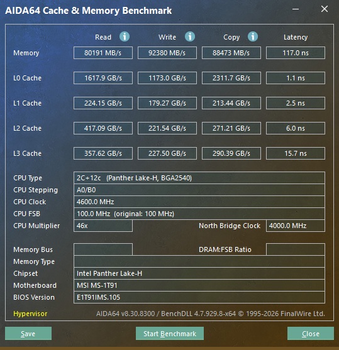Click the L0 Cache row label
The image size is (339, 350).
(x=27, y=78)
